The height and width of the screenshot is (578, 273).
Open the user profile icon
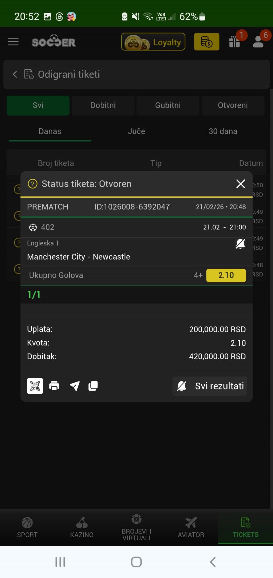click(x=258, y=42)
